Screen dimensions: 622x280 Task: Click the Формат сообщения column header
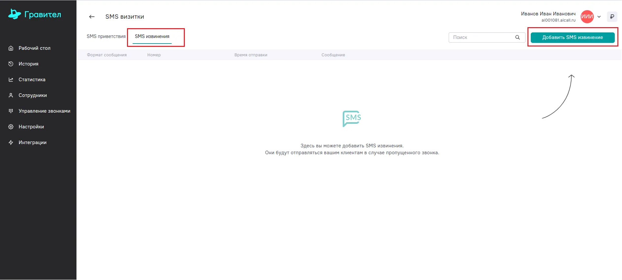[107, 55]
